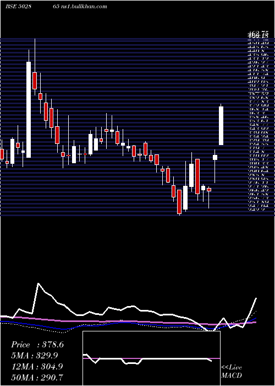Screen dimensions: 275x386
Task: Click the 'BSE 5028' exchange label
Action: (18, 7)
